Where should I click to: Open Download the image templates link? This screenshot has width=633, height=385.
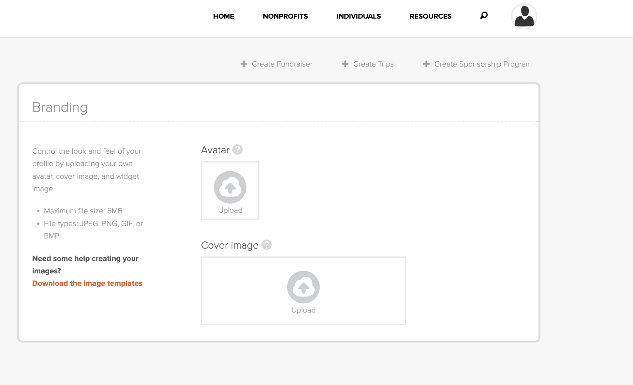(x=87, y=283)
